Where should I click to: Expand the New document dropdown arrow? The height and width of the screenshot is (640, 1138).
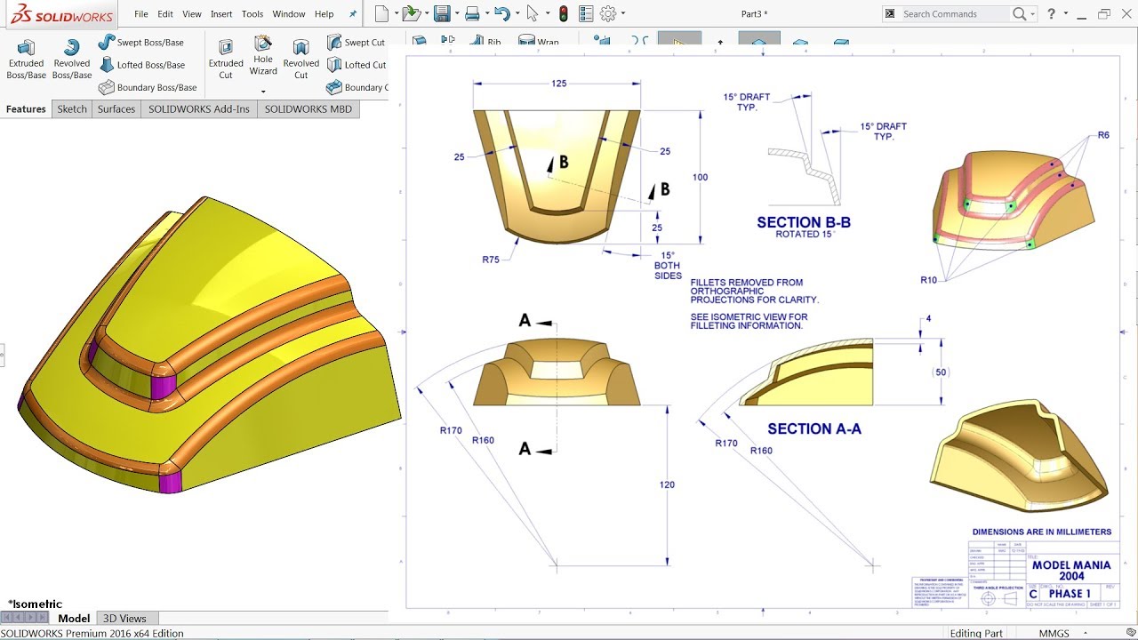395,13
